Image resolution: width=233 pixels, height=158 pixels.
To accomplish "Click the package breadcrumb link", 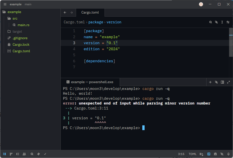I will pyautogui.click(x=96, y=22).
